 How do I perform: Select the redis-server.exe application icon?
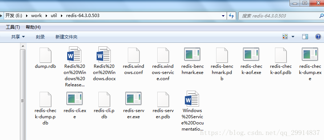[133, 98]
